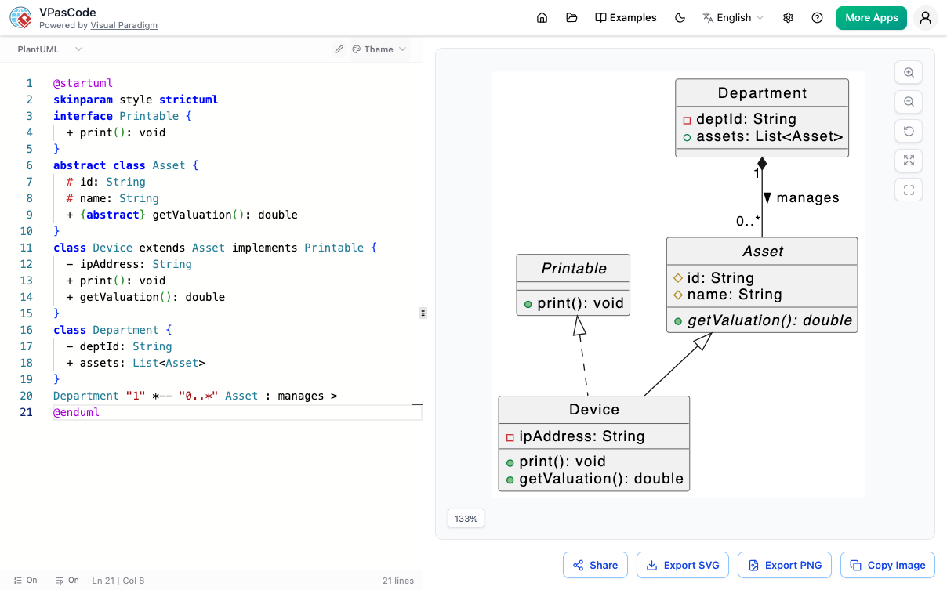
Task: Click the Ln 21 | Col 8 status
Action: (118, 581)
